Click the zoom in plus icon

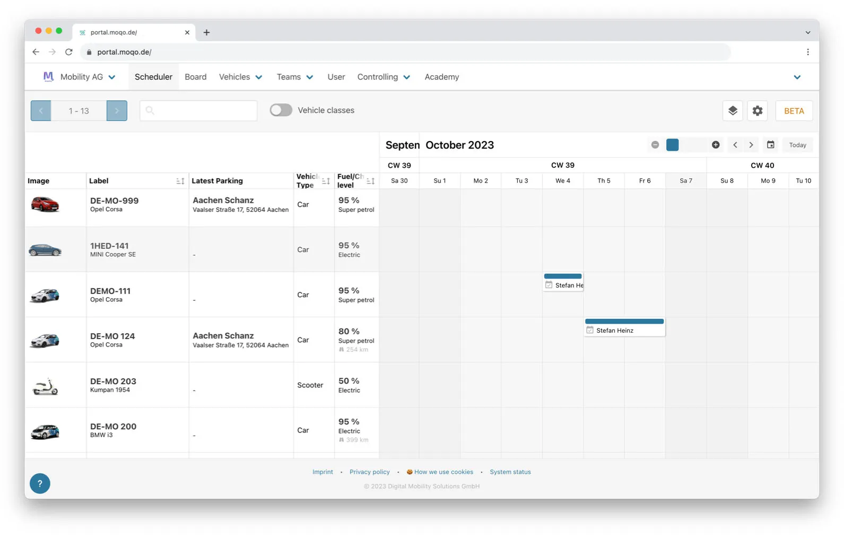(x=715, y=145)
